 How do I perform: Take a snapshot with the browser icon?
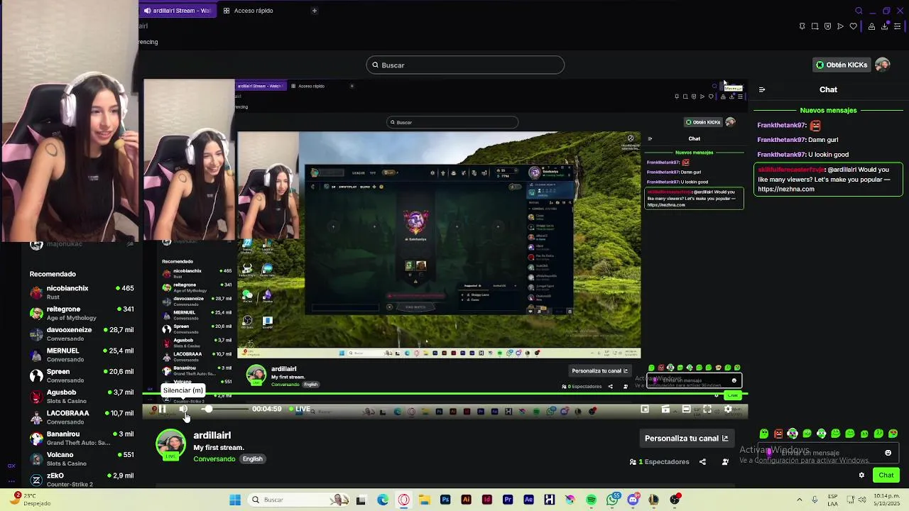point(815,26)
